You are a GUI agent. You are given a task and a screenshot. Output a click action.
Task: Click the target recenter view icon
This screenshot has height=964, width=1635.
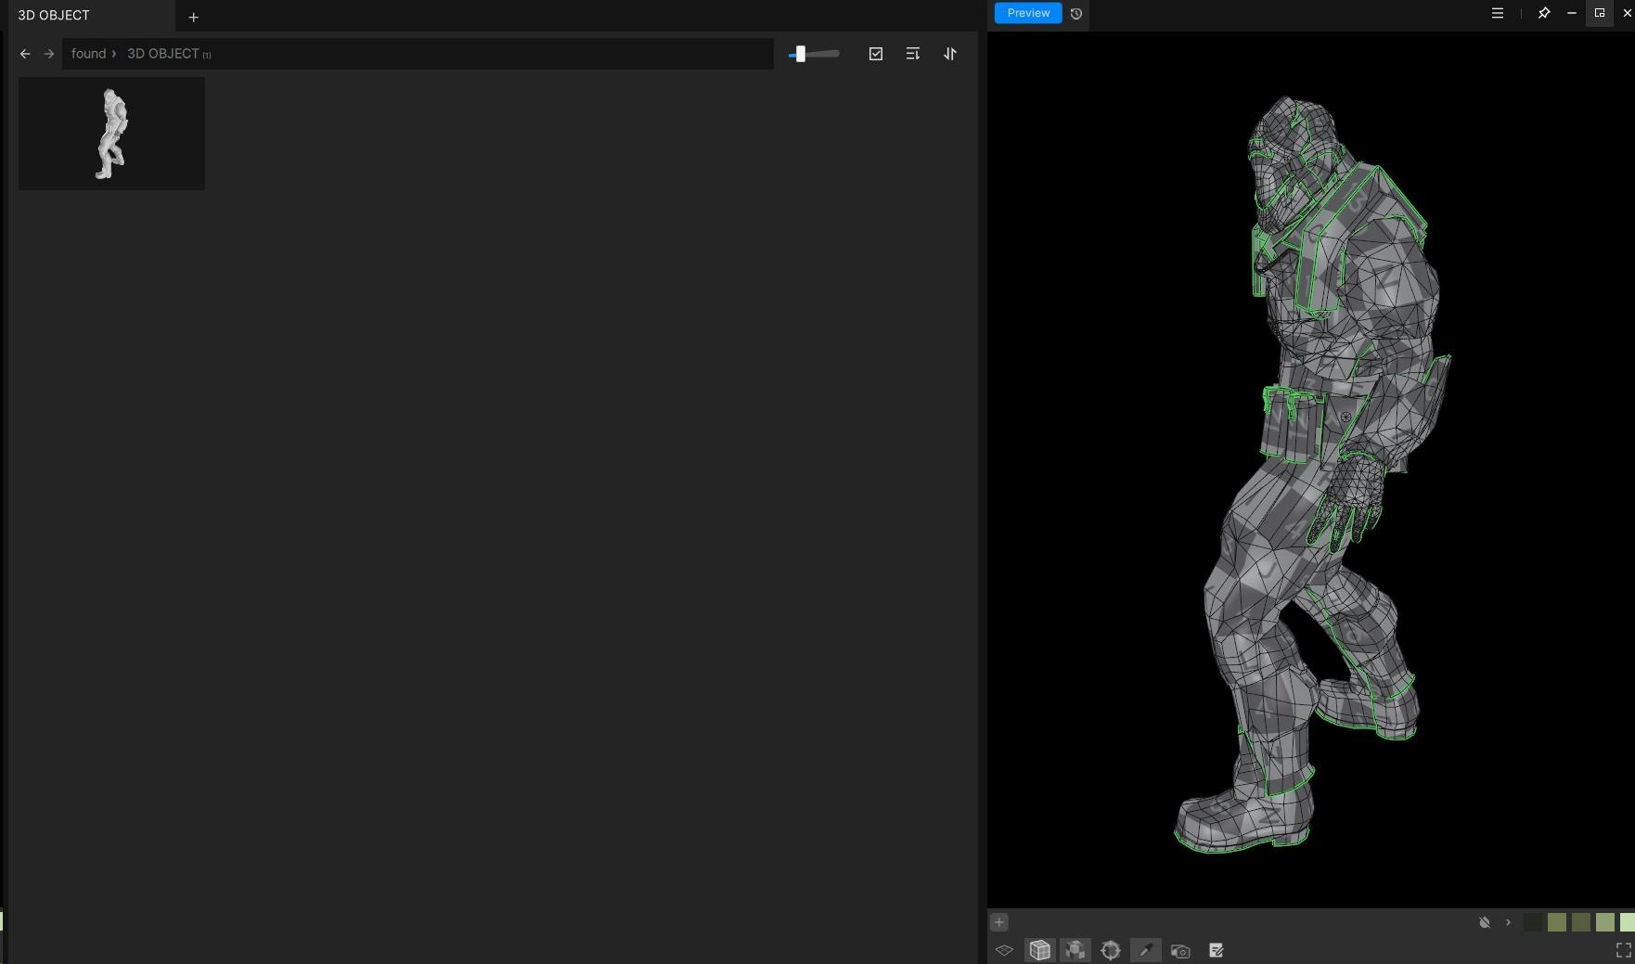[x=1111, y=950]
